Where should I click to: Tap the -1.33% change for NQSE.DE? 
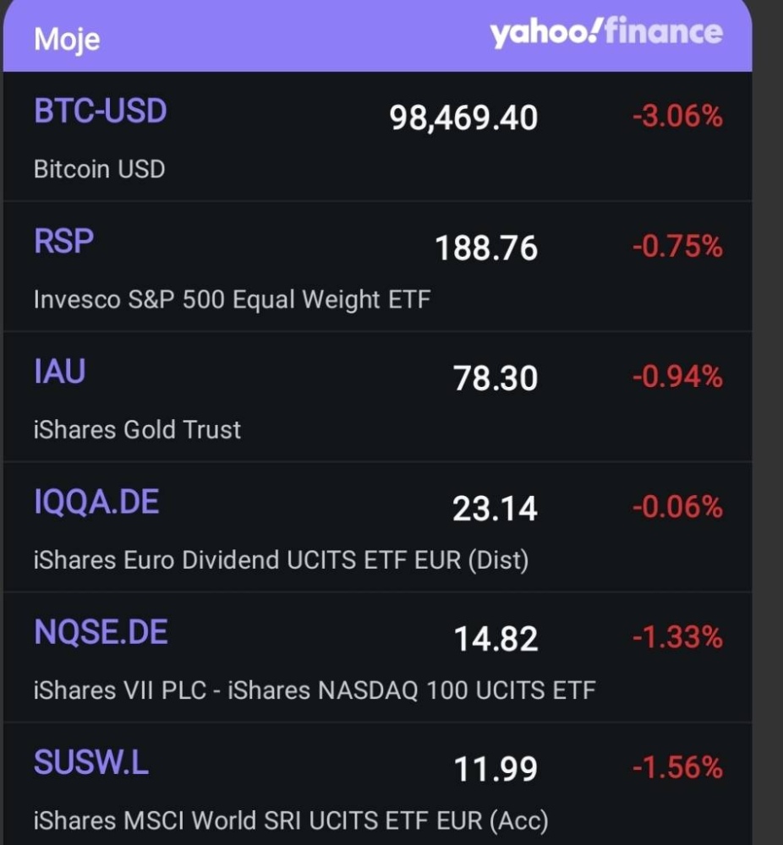pos(677,637)
